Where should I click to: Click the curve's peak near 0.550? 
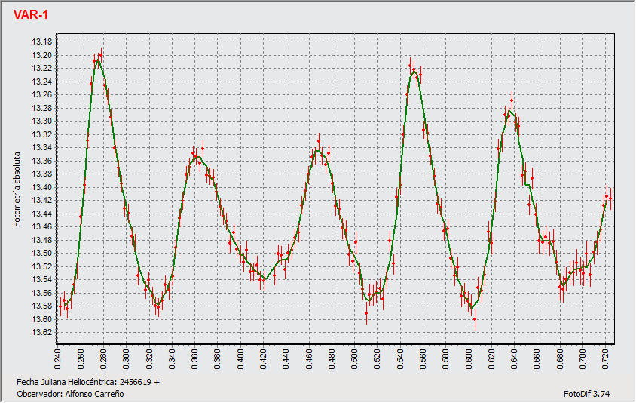click(x=413, y=72)
